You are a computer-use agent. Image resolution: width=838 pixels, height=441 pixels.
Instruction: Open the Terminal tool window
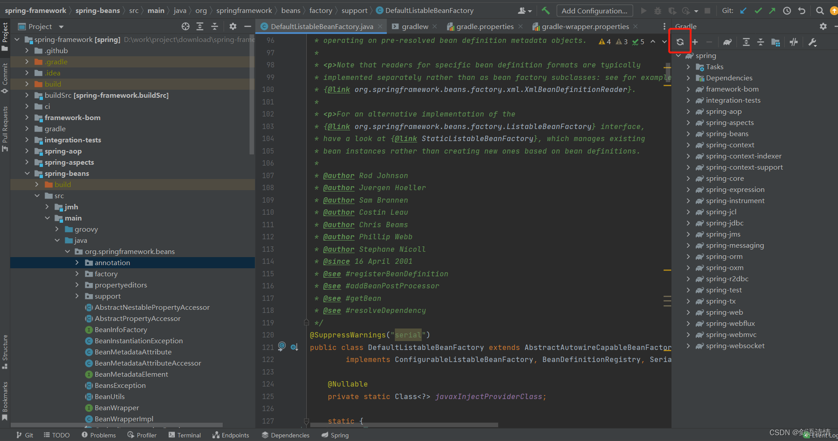[185, 435]
